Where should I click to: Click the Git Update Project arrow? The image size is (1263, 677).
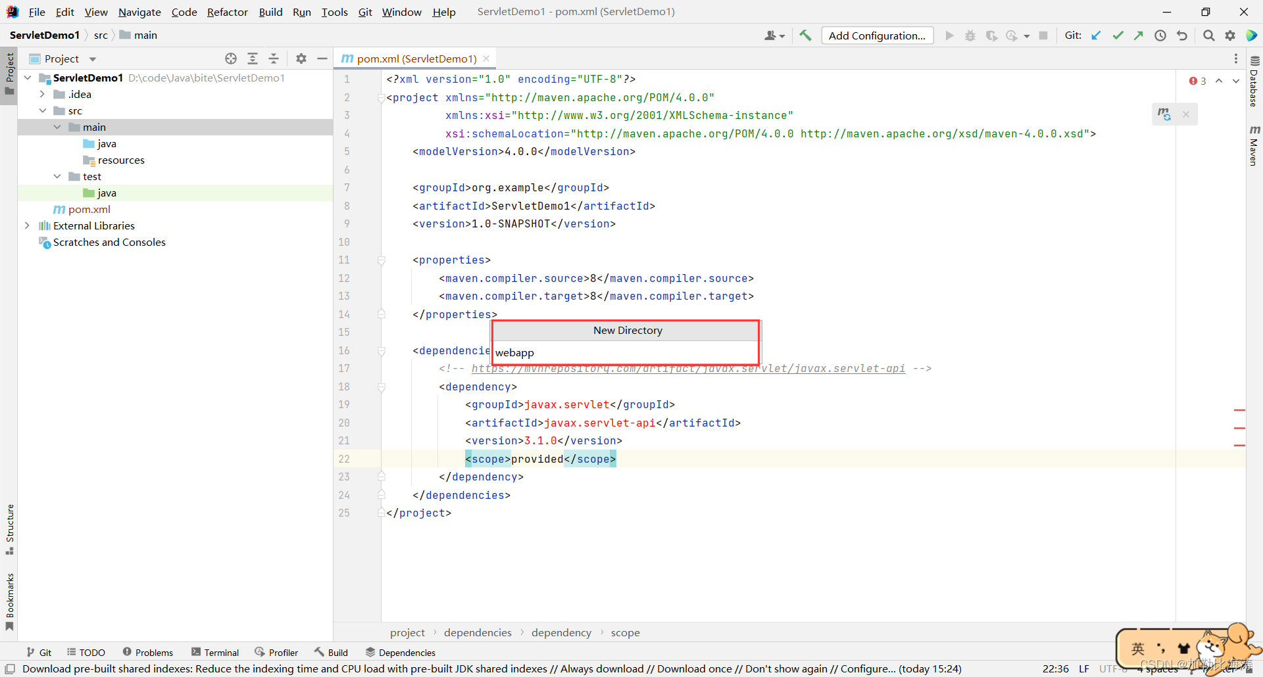pyautogui.click(x=1096, y=35)
